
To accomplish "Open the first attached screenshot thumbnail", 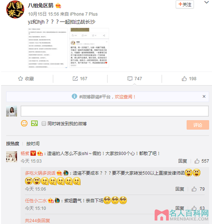I will click(48, 48).
